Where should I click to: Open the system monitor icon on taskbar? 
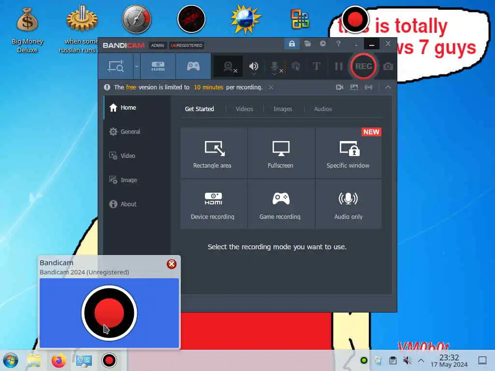click(x=84, y=361)
